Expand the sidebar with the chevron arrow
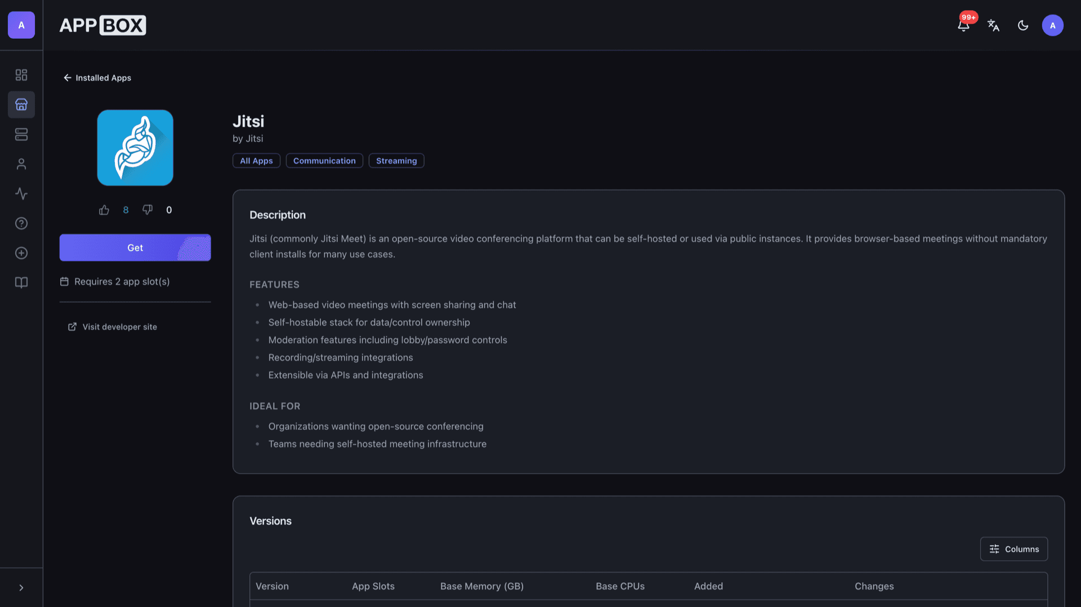1081x607 pixels. tap(21, 588)
